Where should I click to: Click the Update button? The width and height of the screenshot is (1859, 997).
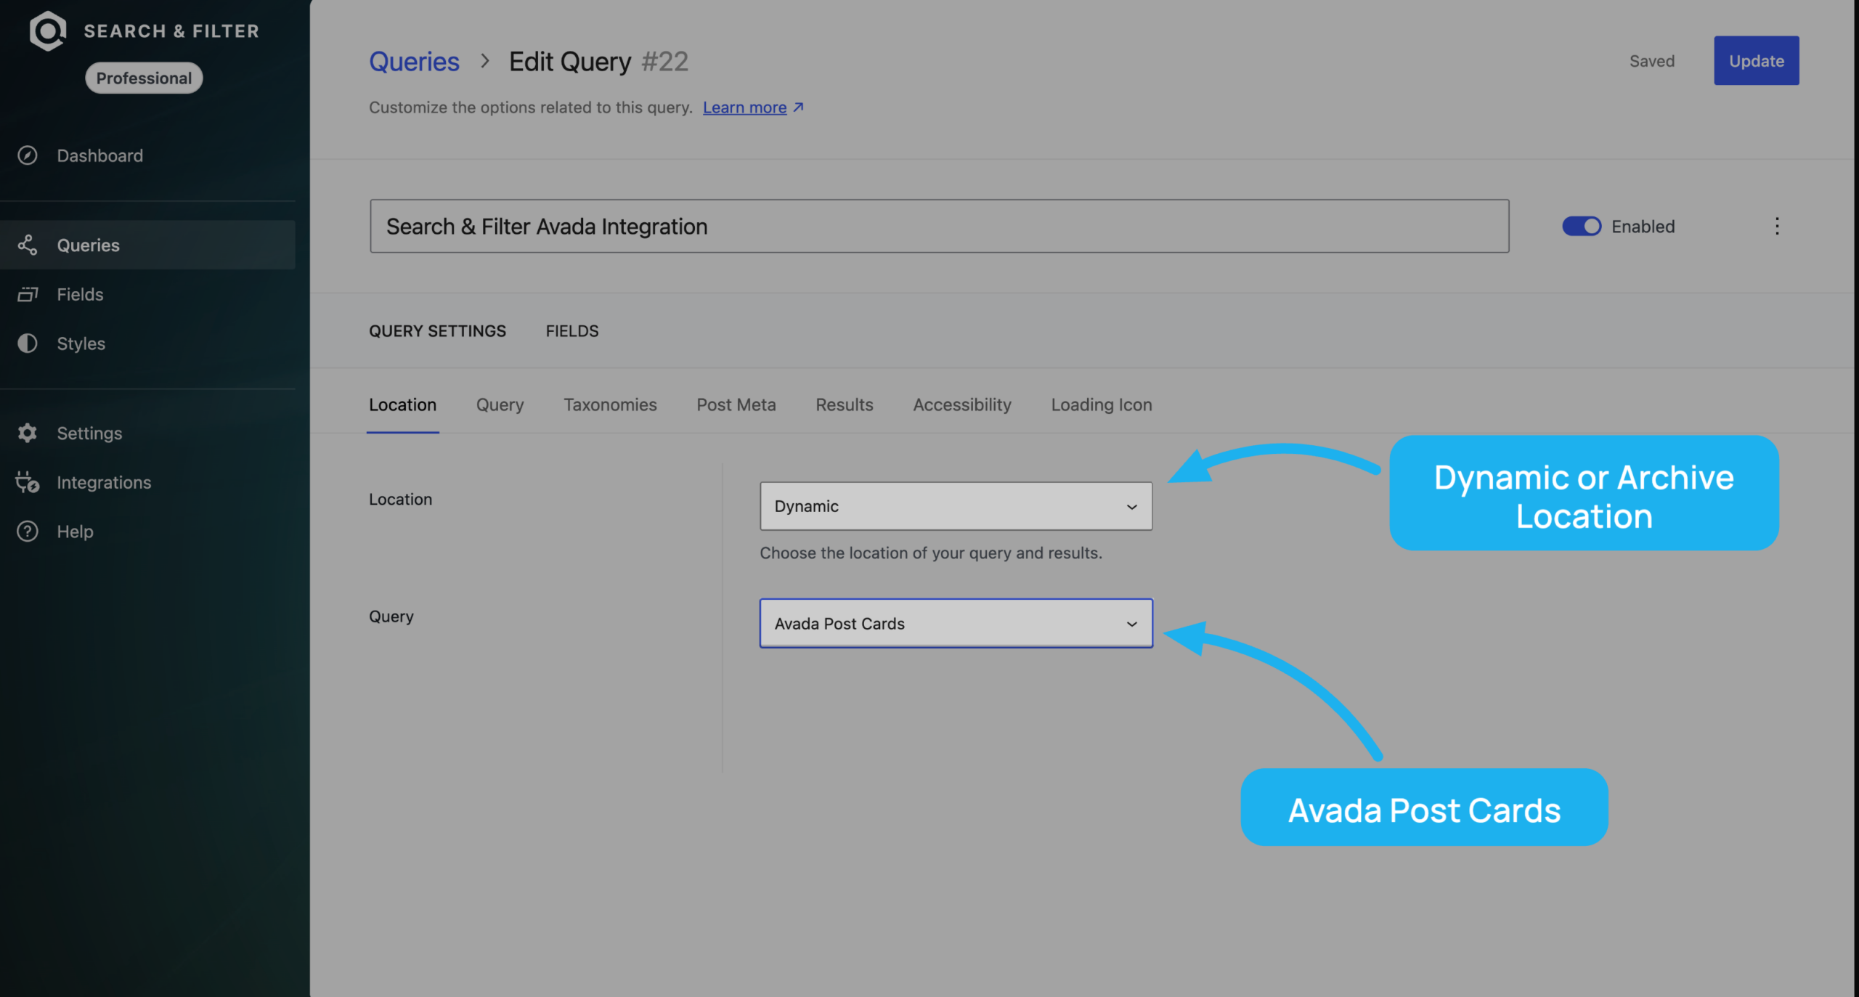[1756, 60]
